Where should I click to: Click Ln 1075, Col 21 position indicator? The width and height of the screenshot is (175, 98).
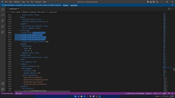[135, 93]
